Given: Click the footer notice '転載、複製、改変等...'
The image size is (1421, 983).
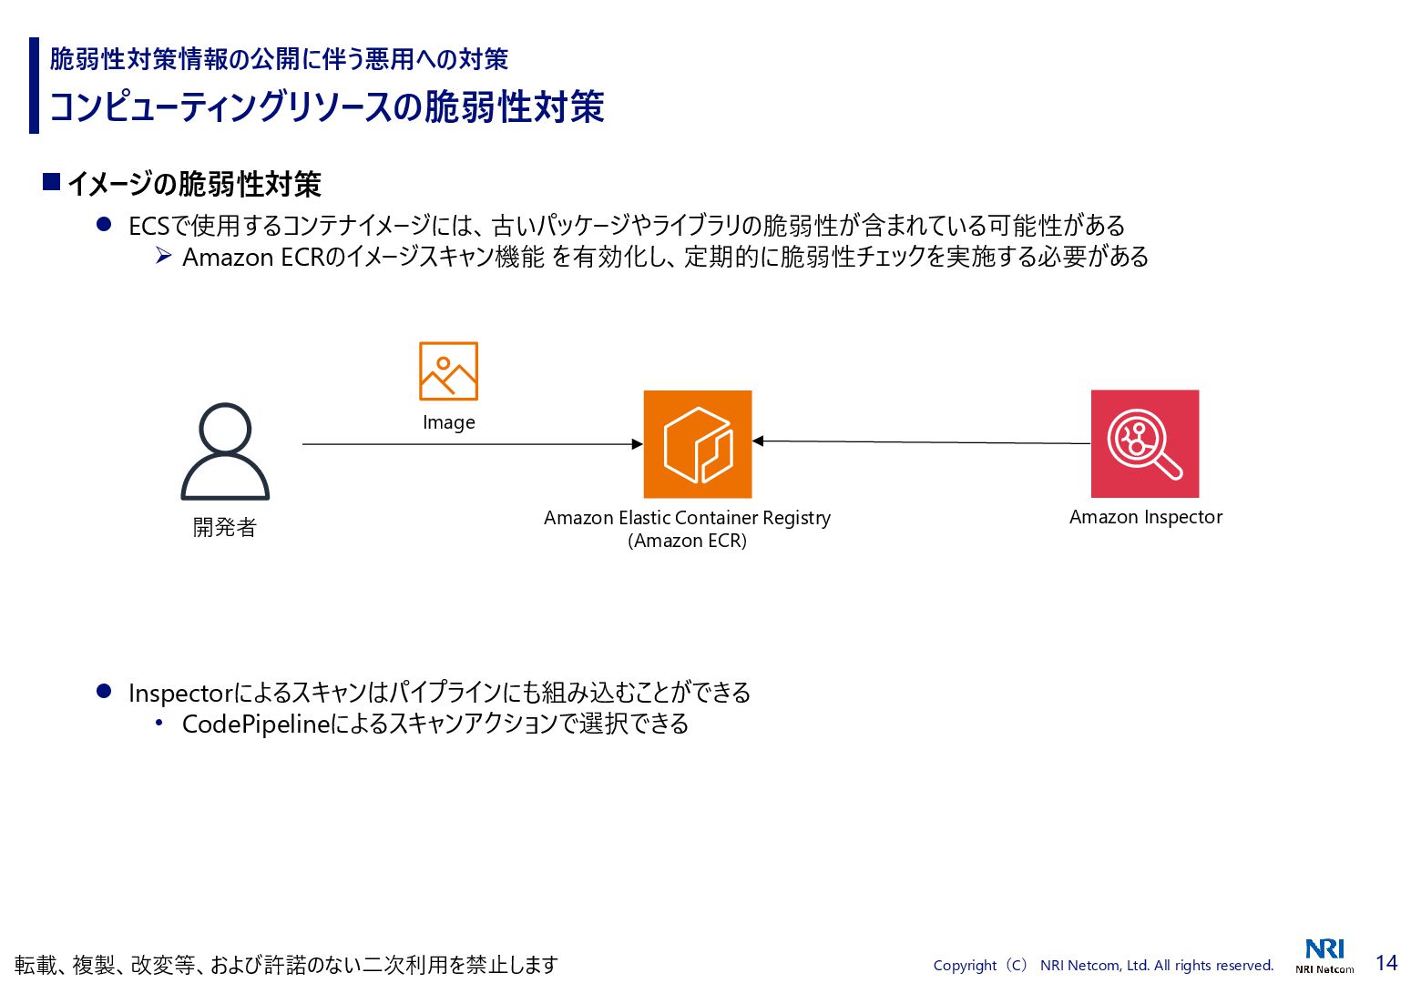Looking at the screenshot, I should pyautogui.click(x=286, y=965).
